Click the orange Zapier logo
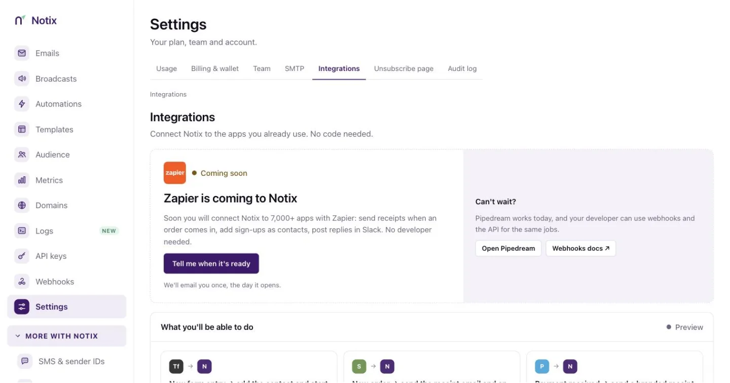The width and height of the screenshot is (730, 383). tap(175, 173)
